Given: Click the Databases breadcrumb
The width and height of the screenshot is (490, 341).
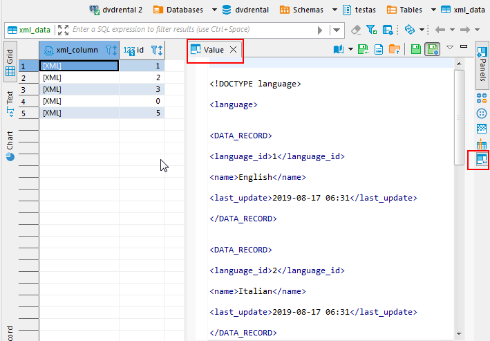Looking at the screenshot, I should coord(178,10).
